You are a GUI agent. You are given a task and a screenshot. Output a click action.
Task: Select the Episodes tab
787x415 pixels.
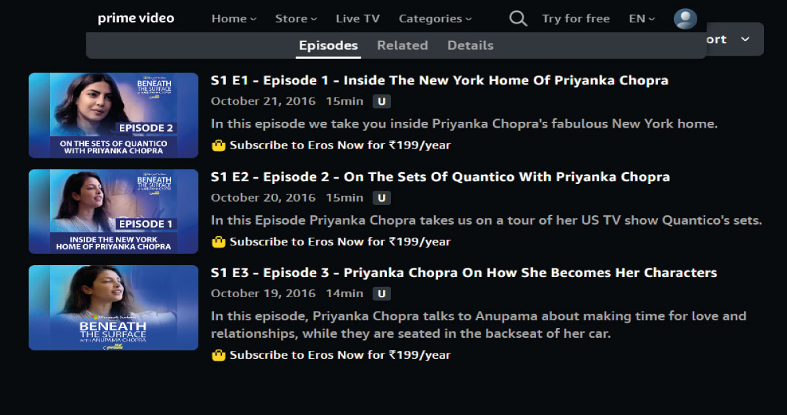coord(327,45)
